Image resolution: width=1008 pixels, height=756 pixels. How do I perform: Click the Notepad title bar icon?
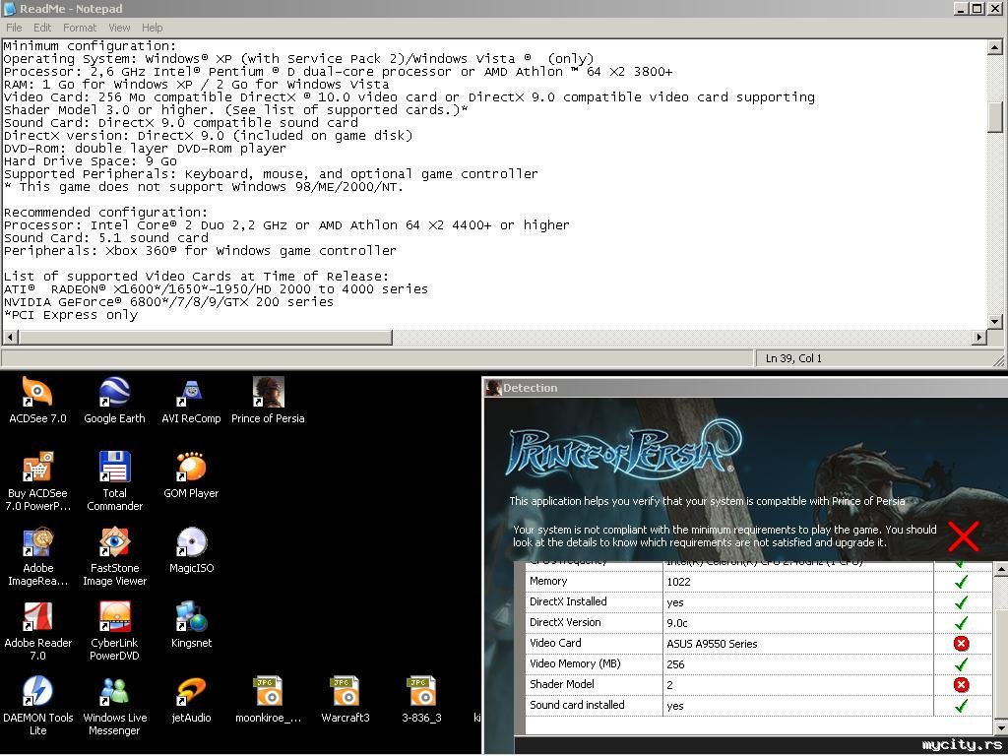(9, 8)
